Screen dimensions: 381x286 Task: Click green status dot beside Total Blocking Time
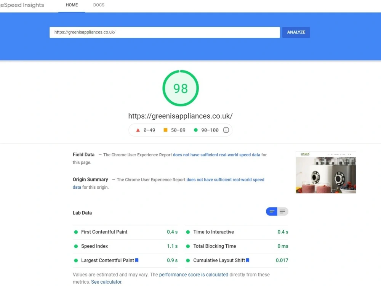click(x=188, y=246)
